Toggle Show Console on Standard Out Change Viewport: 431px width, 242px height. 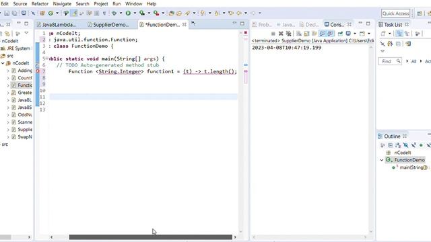322,34
